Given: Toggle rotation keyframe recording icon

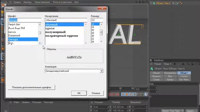Looking at the screenshot, I should tap(131, 94).
